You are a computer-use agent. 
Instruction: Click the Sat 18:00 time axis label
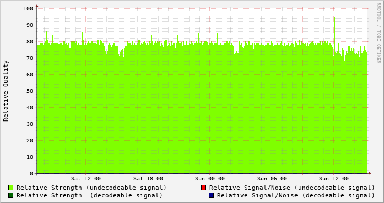click(x=148, y=179)
